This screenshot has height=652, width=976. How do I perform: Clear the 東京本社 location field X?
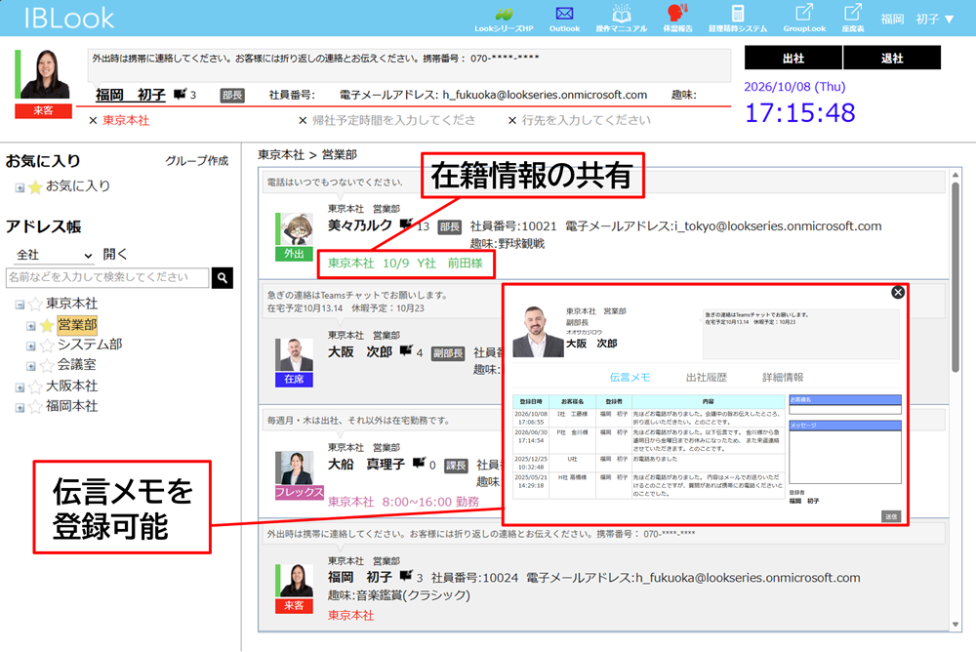[x=93, y=121]
